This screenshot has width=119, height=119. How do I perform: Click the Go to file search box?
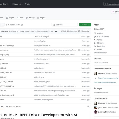(65, 25)
